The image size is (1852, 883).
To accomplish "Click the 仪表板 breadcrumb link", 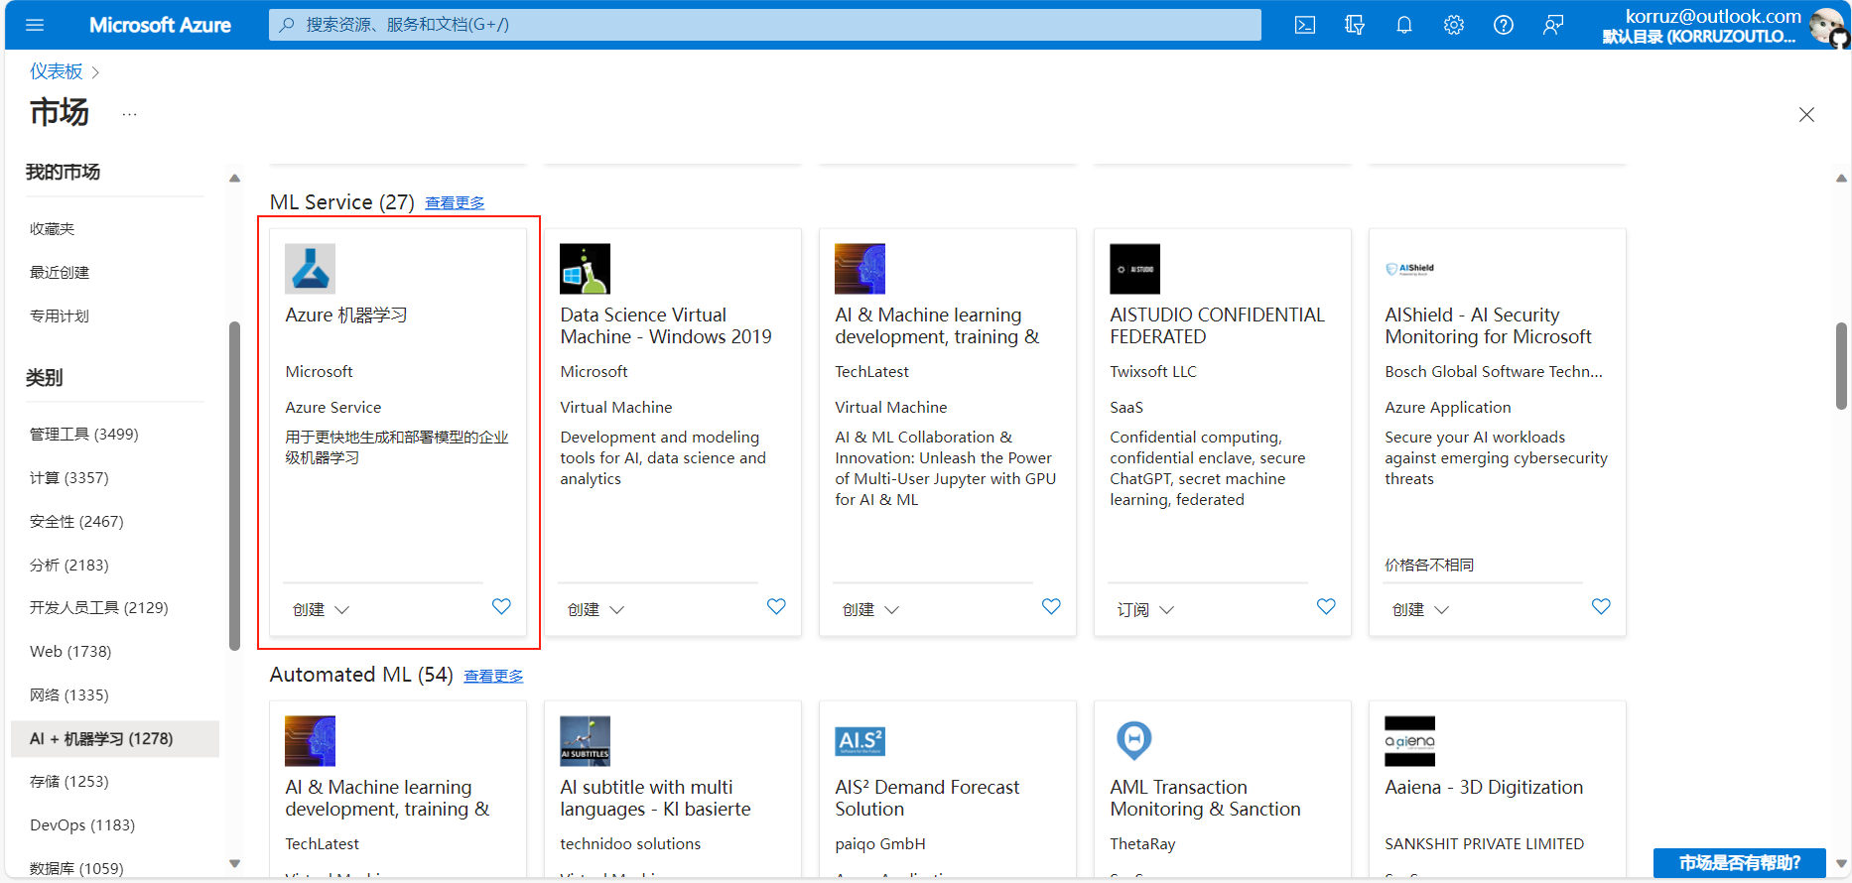I will 57,71.
